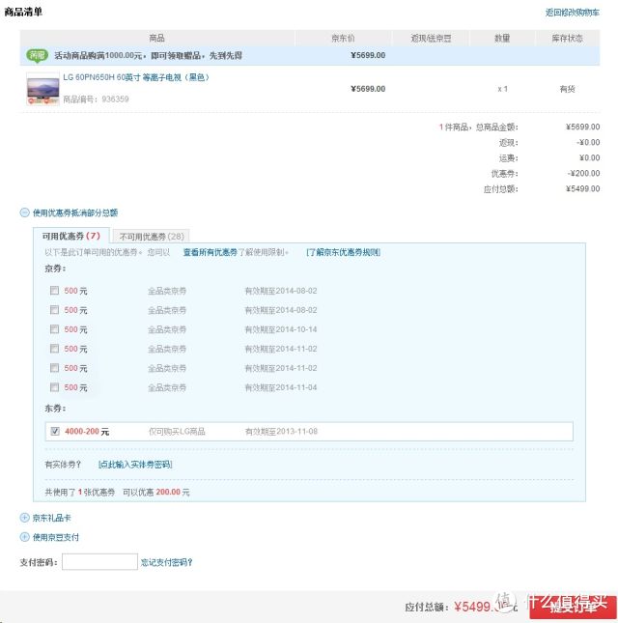Select the 500元 coupon expiring 2014-11-04
Viewport: 618px width, 623px height.
pyautogui.click(x=54, y=387)
